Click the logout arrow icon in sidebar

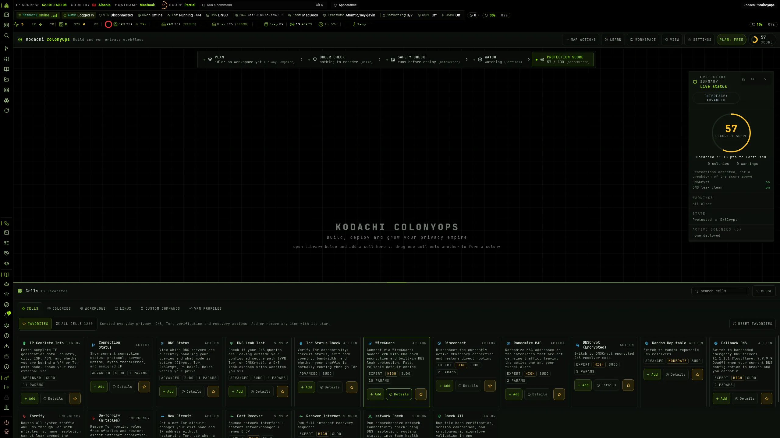click(x=6, y=387)
